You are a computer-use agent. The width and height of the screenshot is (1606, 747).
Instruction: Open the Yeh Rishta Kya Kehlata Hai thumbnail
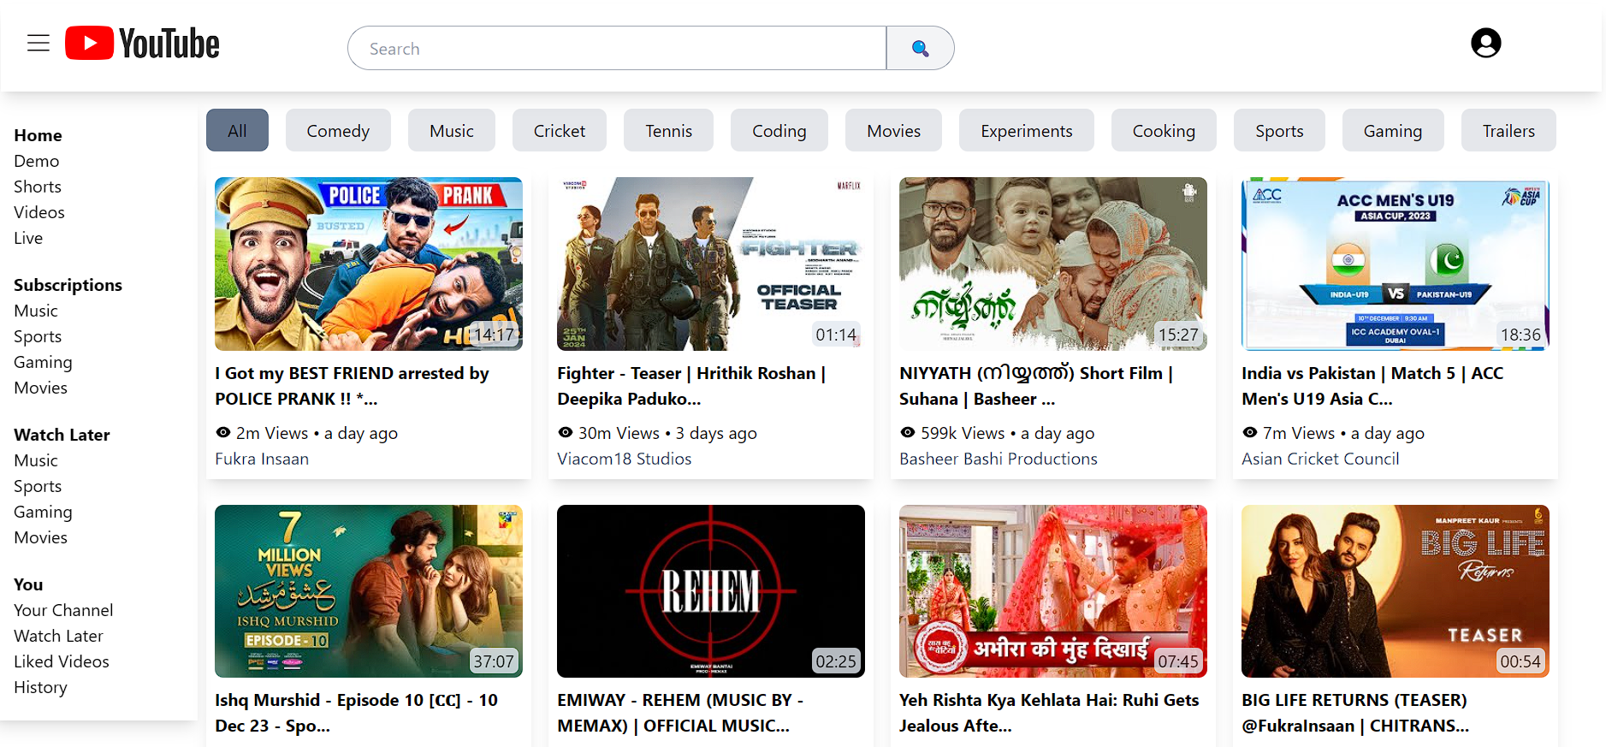coord(1053,591)
